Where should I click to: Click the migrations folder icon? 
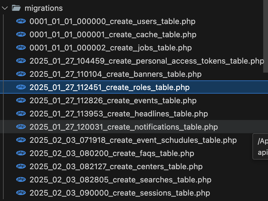pyautogui.click(x=16, y=8)
